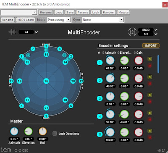Click the Save preset button
This screenshot has height=153, width=168.
(70, 12)
